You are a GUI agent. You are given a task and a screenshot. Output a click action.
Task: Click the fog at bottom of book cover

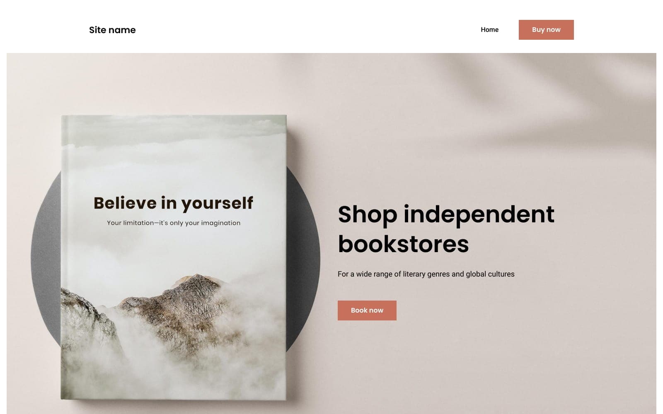coord(174,373)
